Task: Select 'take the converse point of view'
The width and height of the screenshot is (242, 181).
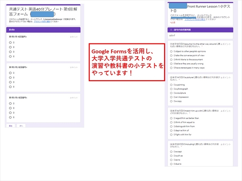Action: point(171,56)
